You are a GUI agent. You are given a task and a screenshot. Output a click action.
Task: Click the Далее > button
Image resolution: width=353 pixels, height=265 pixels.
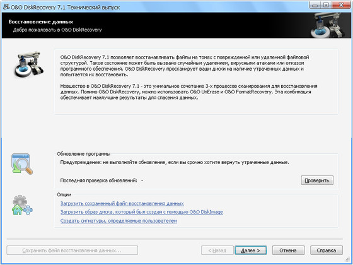pyautogui.click(x=251, y=250)
